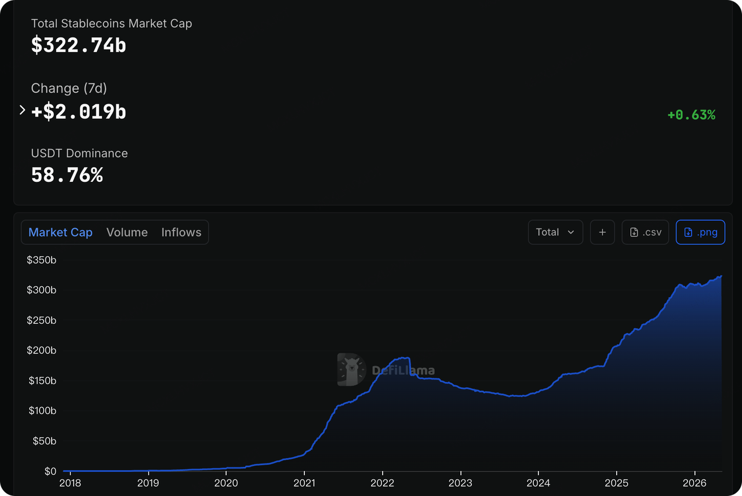Select the Market Cap tab
The image size is (742, 496).
coord(60,232)
